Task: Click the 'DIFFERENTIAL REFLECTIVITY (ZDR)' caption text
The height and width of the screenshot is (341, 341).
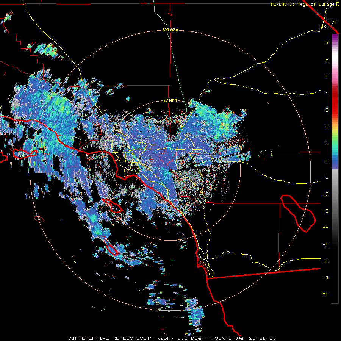Action: pos(122,338)
